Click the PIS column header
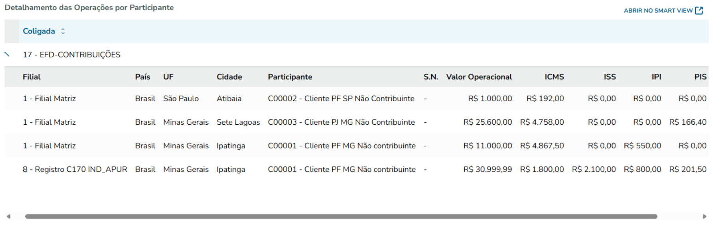This screenshot has width=721, height=225. coord(700,77)
